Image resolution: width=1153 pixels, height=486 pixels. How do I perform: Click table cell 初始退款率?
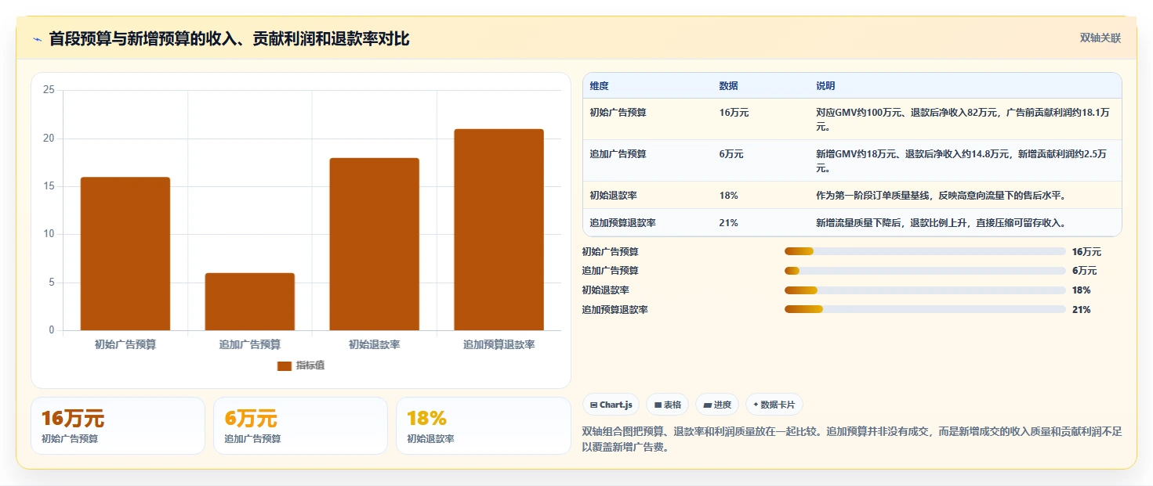coord(614,195)
